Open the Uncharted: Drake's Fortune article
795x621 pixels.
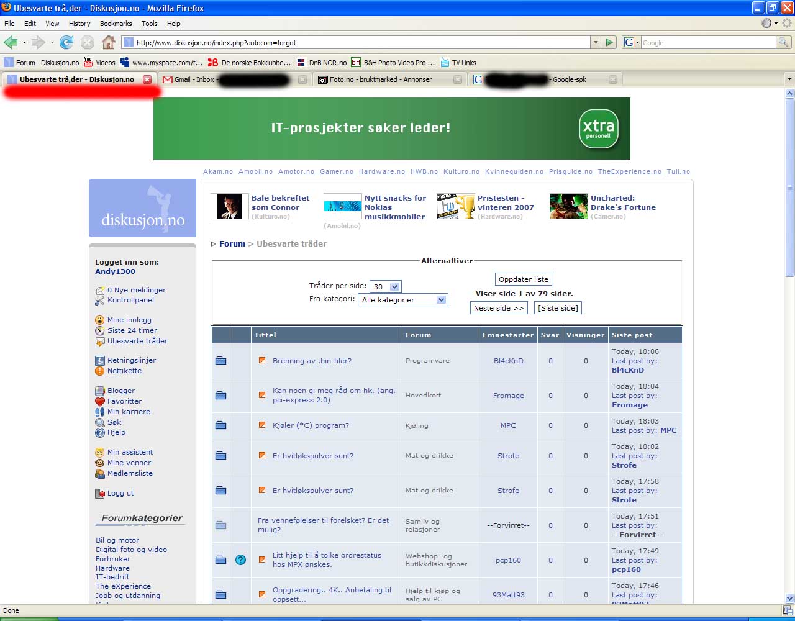(623, 202)
